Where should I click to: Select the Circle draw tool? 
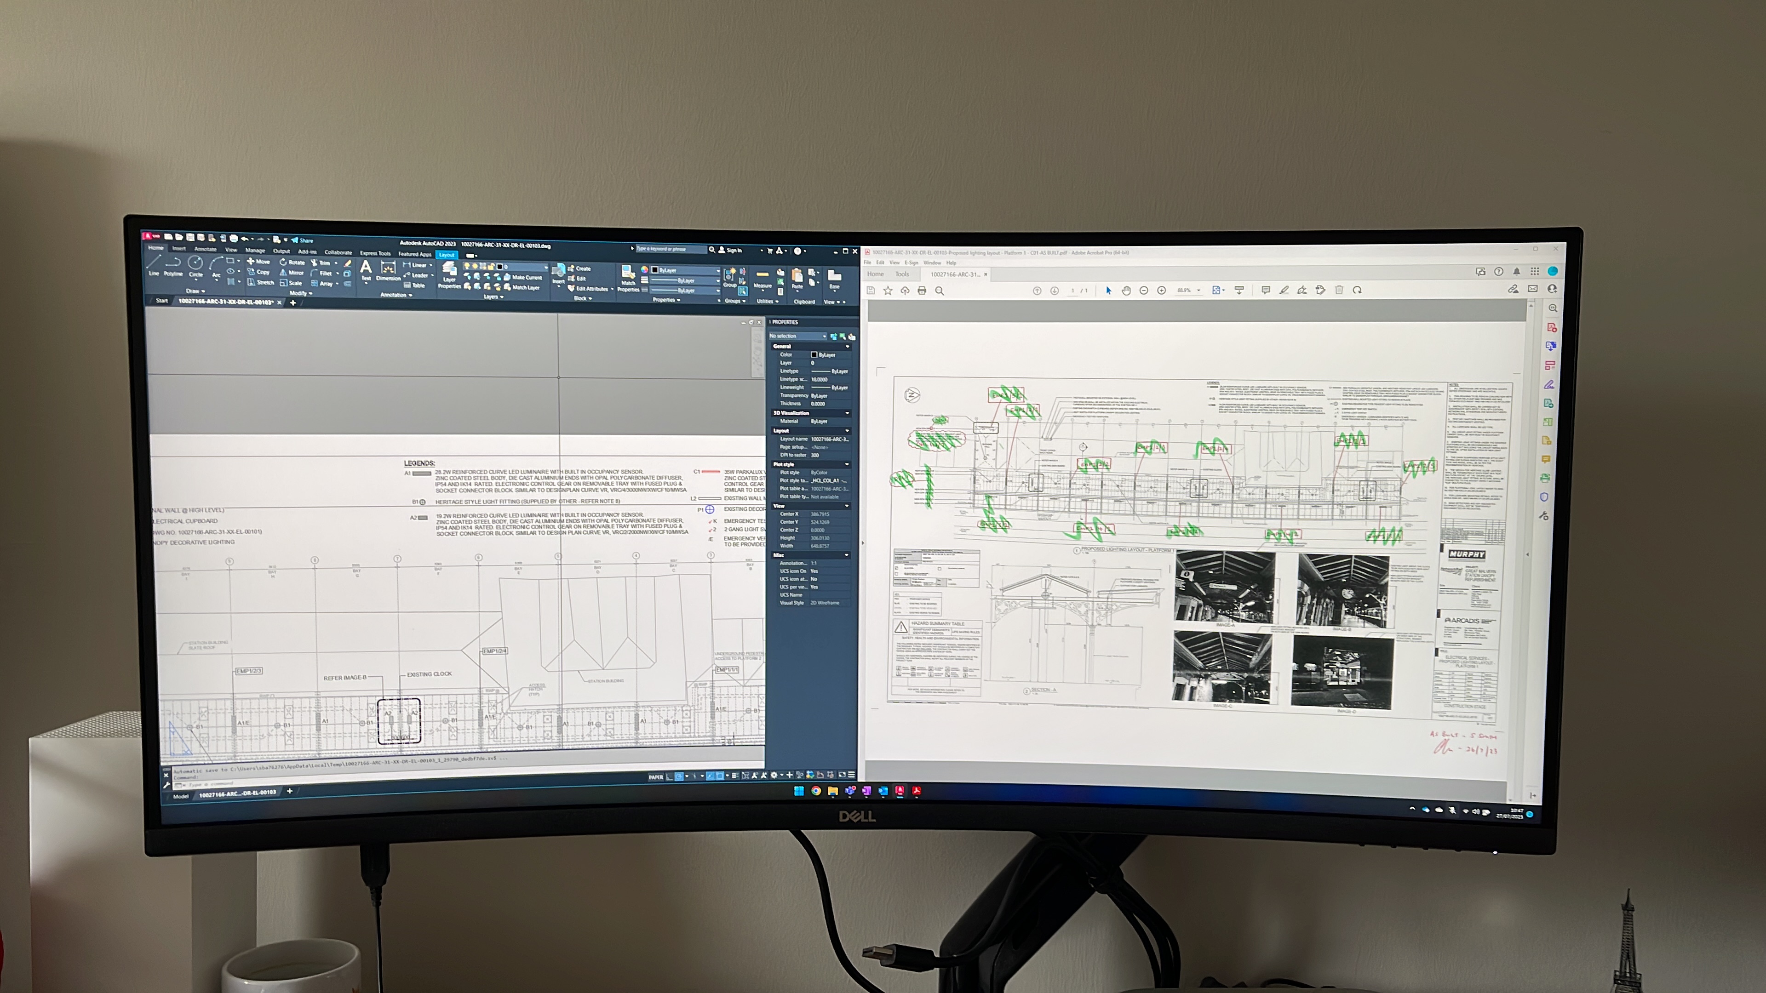(195, 264)
